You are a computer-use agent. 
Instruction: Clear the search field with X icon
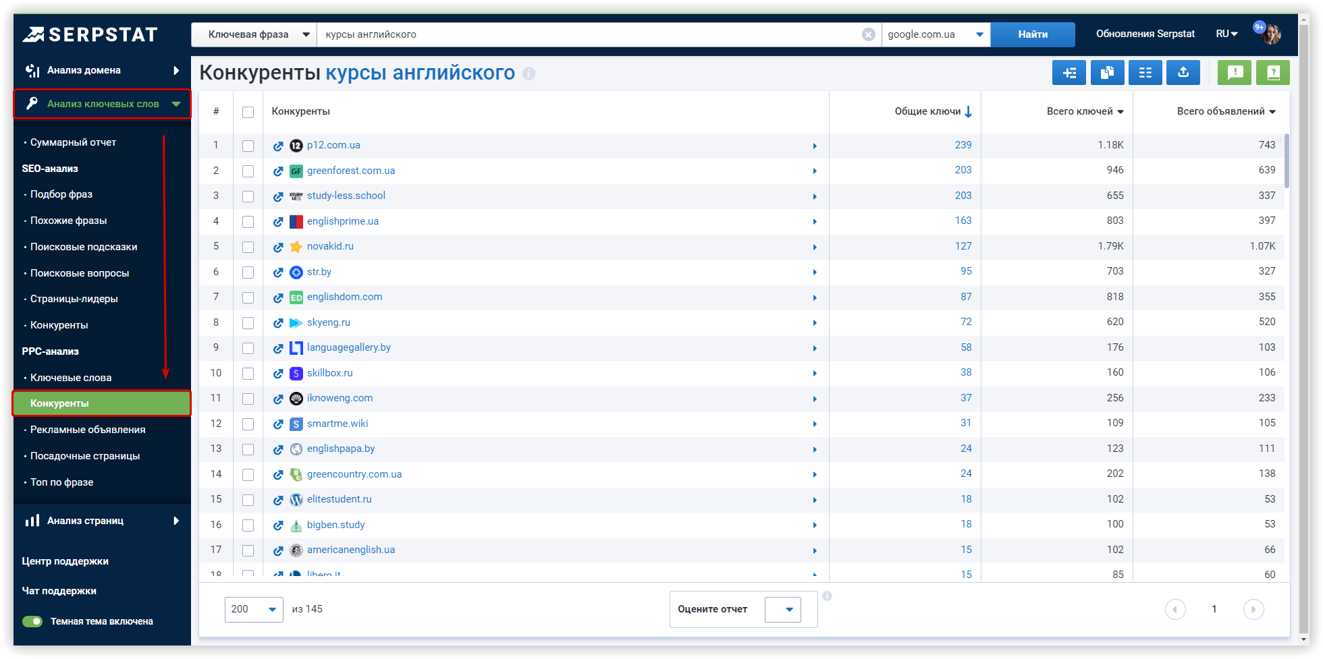click(x=869, y=34)
